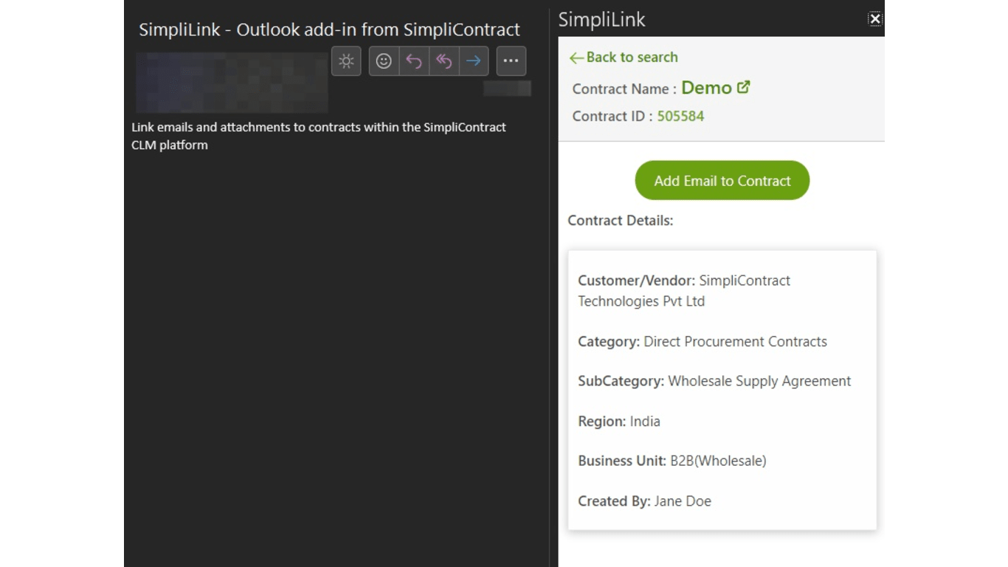The height and width of the screenshot is (567, 1008).
Task: Click the blurred sender information block
Action: 232,82
